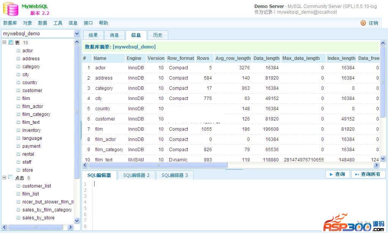388x233 pixels.
Task: Sort by the Rows column header
Action: pyautogui.click(x=203, y=58)
